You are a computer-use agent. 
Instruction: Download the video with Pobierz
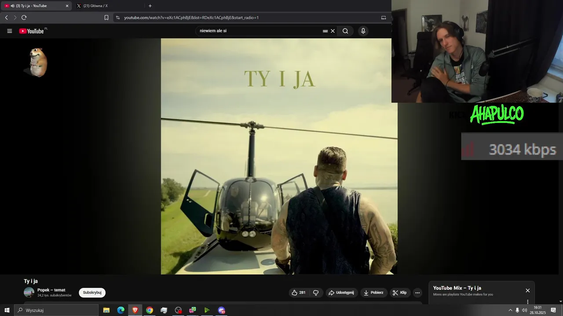click(373, 293)
